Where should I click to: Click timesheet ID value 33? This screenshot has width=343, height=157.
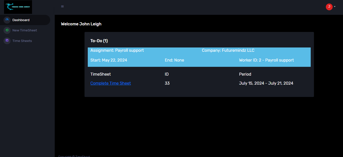[x=167, y=83]
